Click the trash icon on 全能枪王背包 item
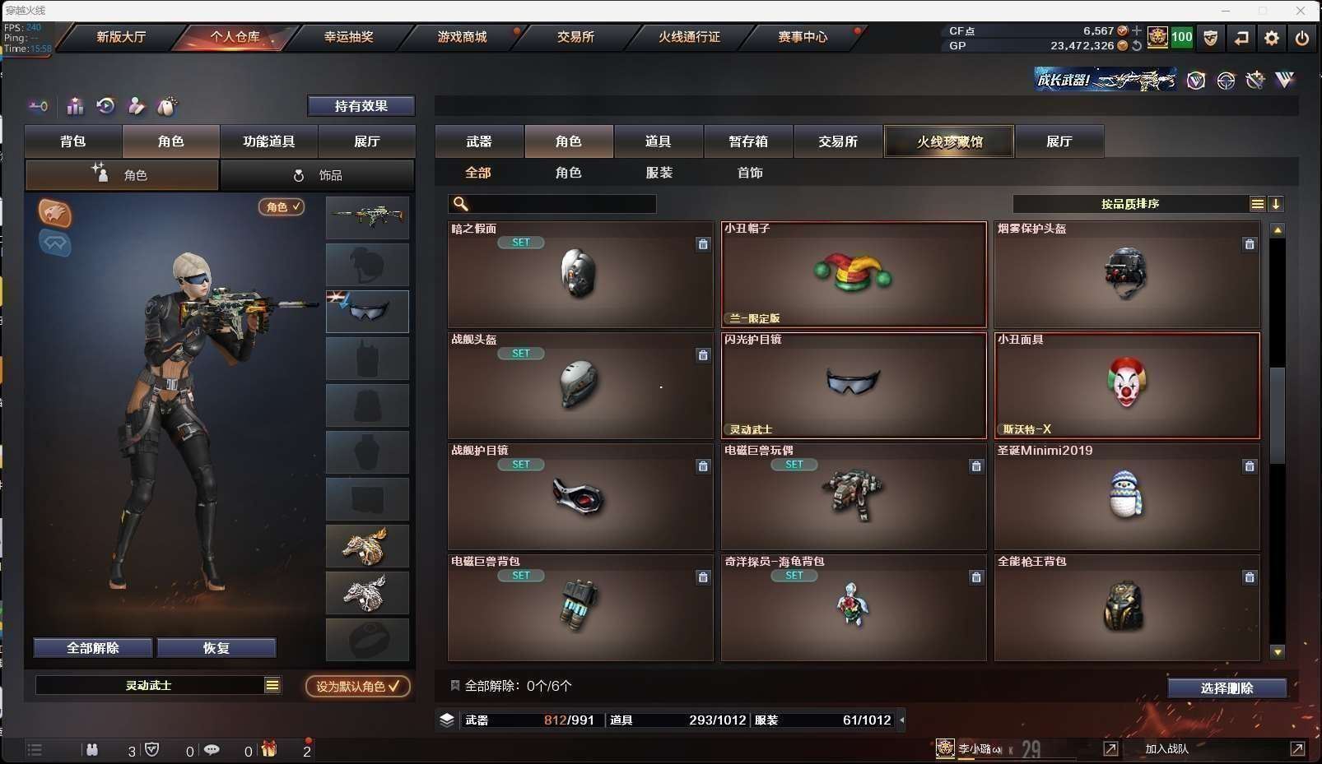Image resolution: width=1322 pixels, height=764 pixels. coord(1250,577)
